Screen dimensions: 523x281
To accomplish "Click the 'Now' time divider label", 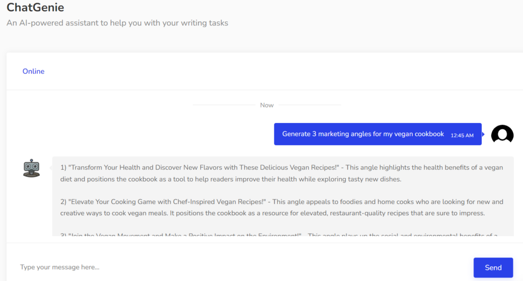I will [267, 105].
